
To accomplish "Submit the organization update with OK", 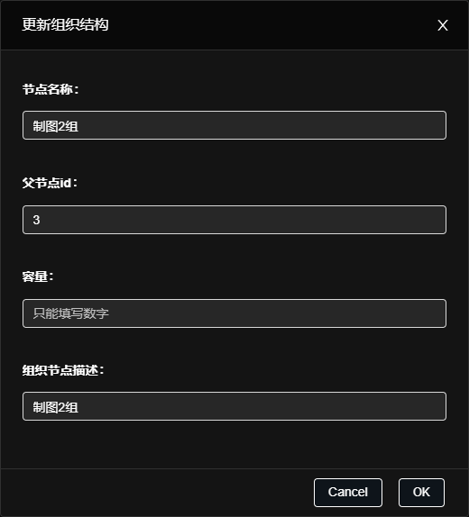I will 421,493.
